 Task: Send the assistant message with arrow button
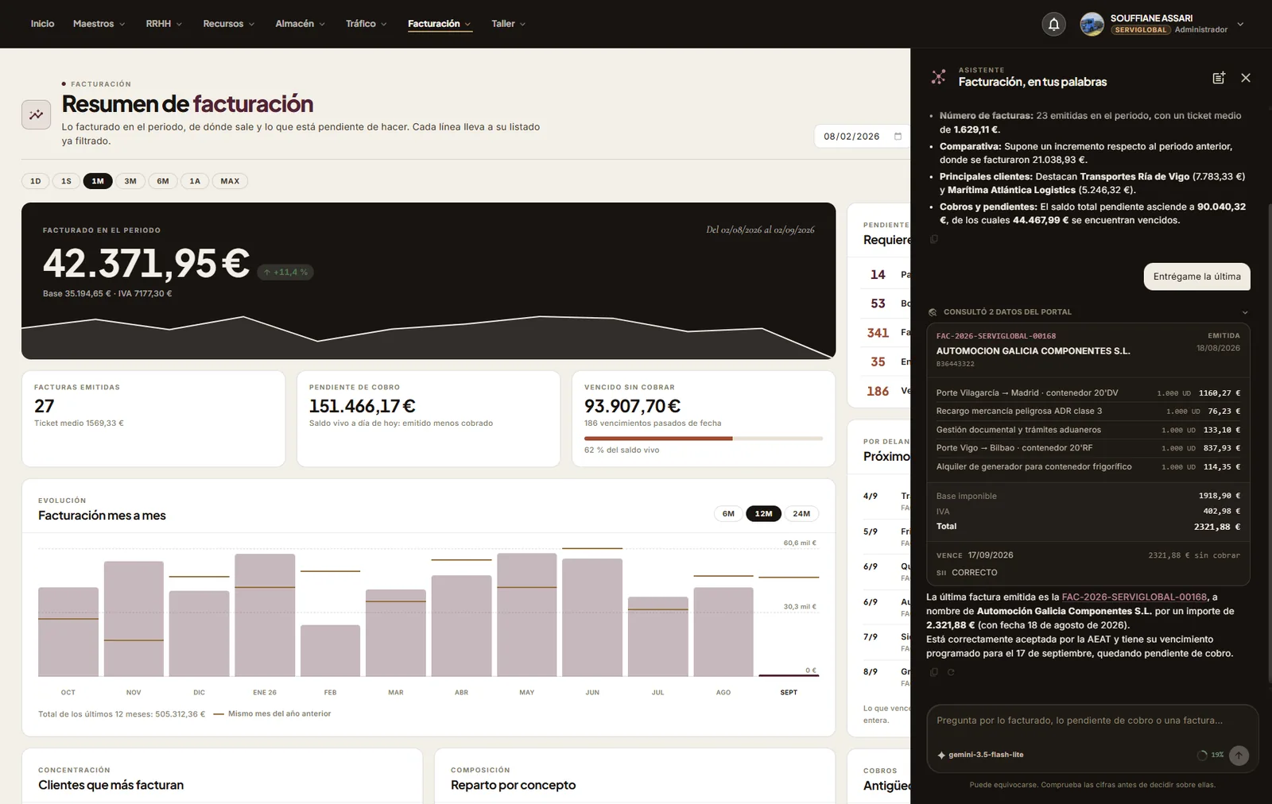tap(1239, 756)
